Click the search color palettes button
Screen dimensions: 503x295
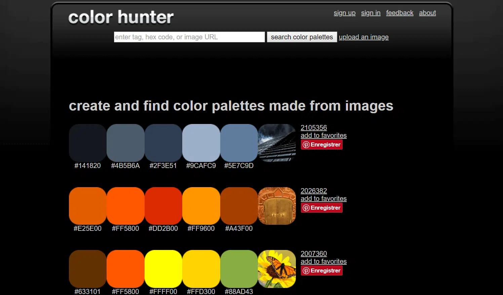[x=302, y=37]
